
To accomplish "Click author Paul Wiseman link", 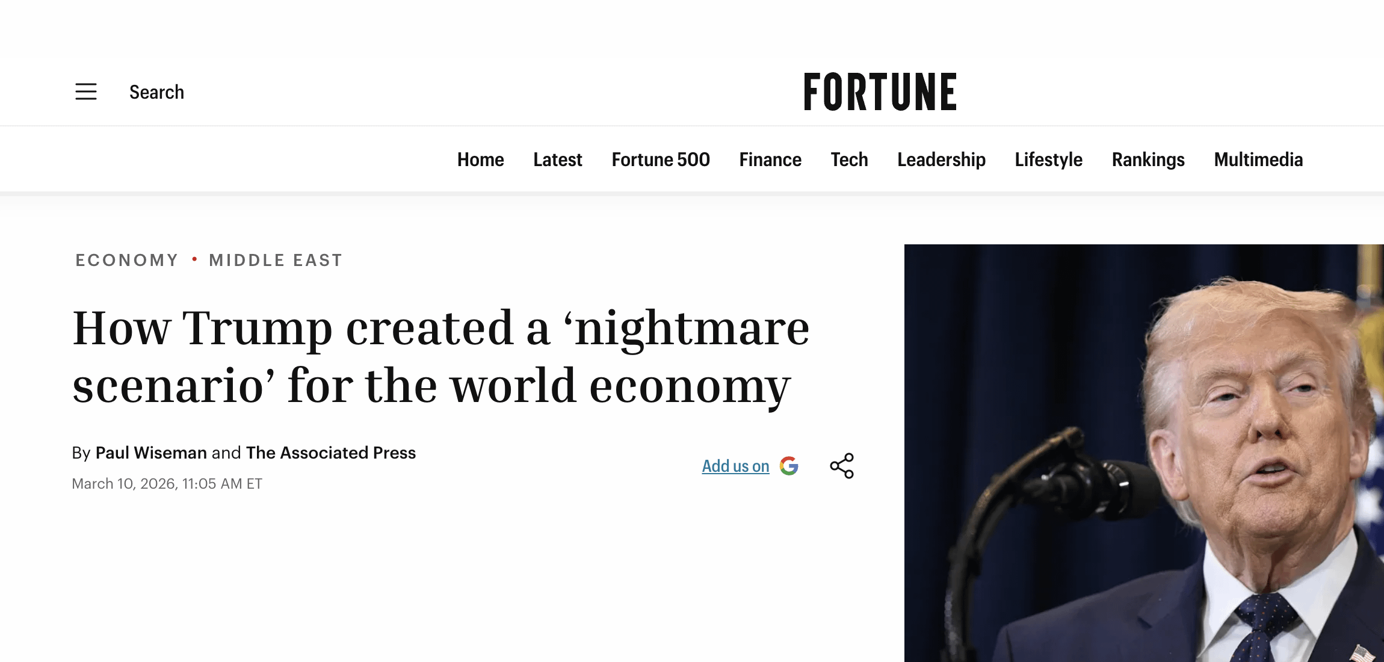I will (x=151, y=453).
